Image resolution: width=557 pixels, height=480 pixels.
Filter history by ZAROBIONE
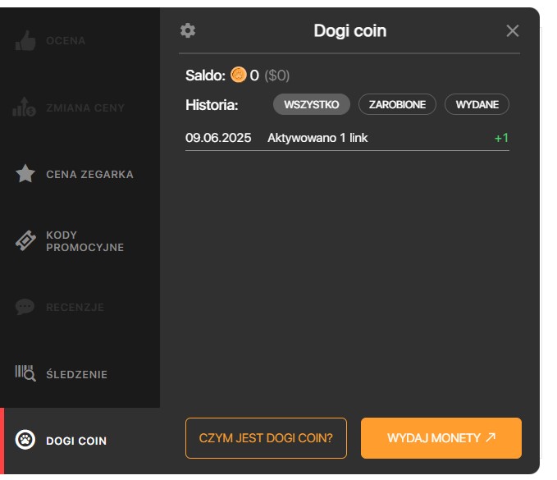397,104
